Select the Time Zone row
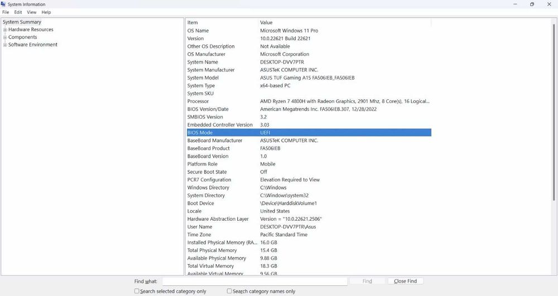558x296 pixels. 309,235
